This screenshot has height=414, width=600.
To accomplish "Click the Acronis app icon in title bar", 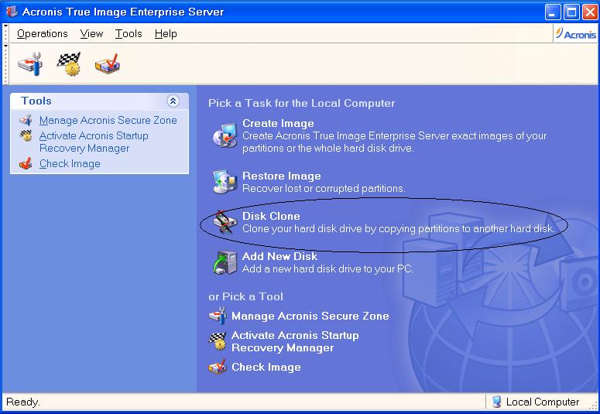I will point(12,12).
